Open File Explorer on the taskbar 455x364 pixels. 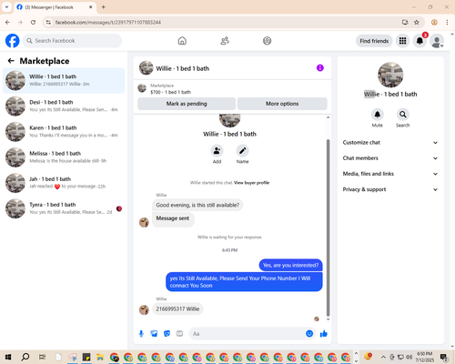[x=100, y=357]
